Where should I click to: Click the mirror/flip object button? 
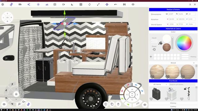[x=106, y=104]
